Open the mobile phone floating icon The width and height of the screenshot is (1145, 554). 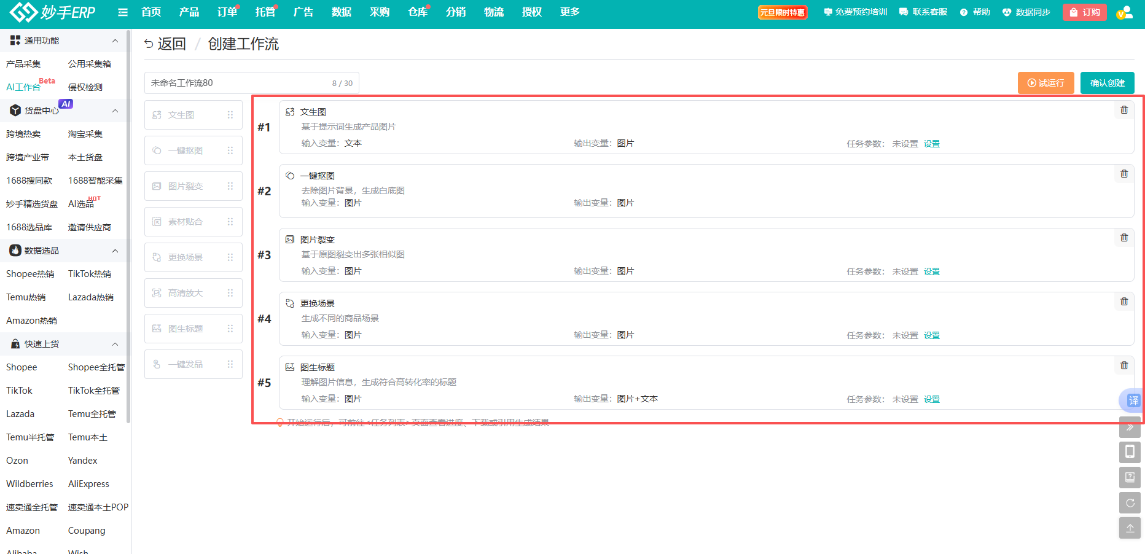click(1130, 452)
